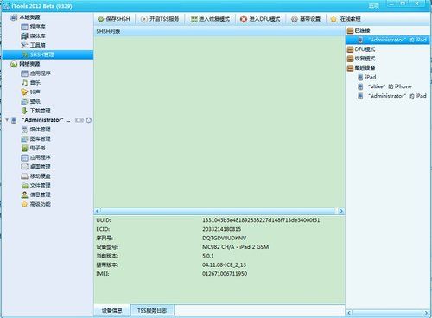Click the battery icon beside "Administrator"
Screen dimensions: 432x318
79,120
